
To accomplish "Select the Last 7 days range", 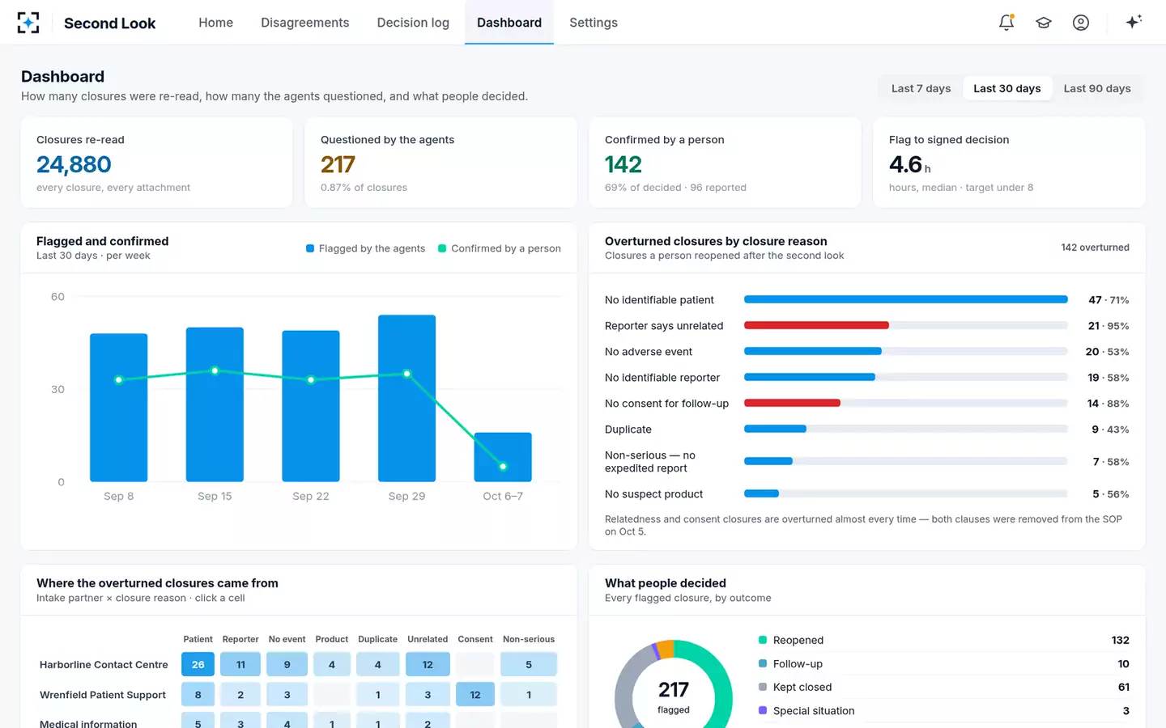I will point(921,88).
